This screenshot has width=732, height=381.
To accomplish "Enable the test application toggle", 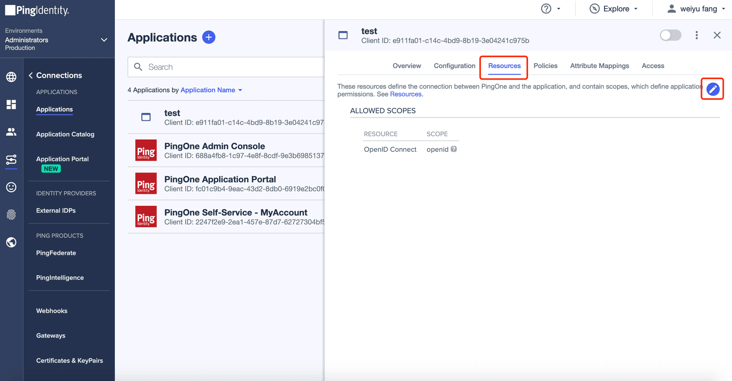I will [671, 35].
